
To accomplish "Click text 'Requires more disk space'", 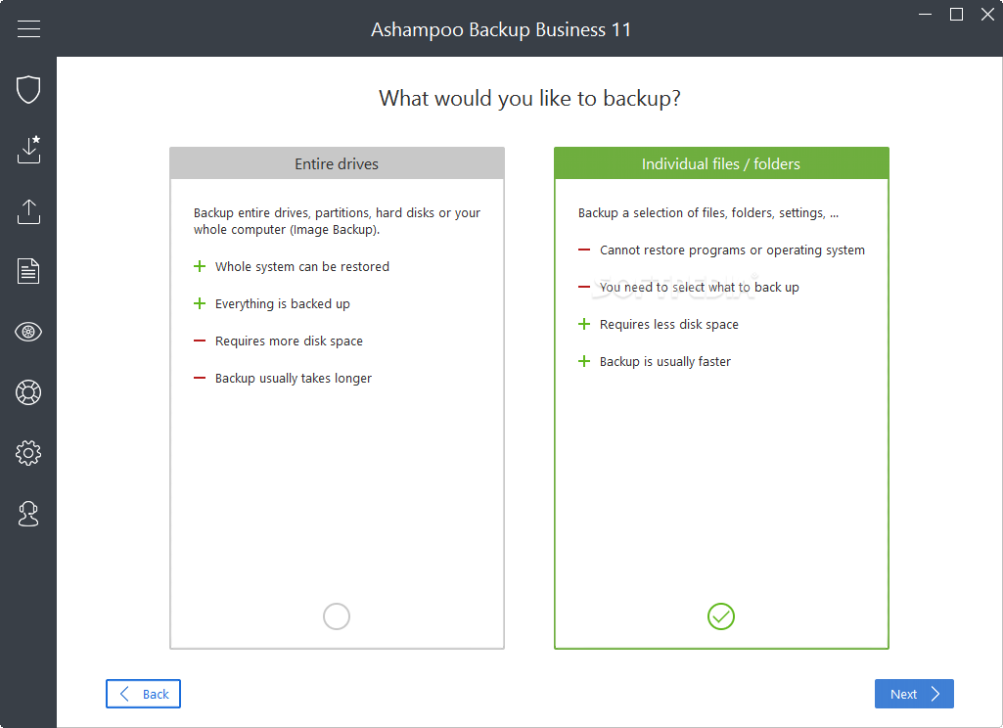I will [x=289, y=341].
